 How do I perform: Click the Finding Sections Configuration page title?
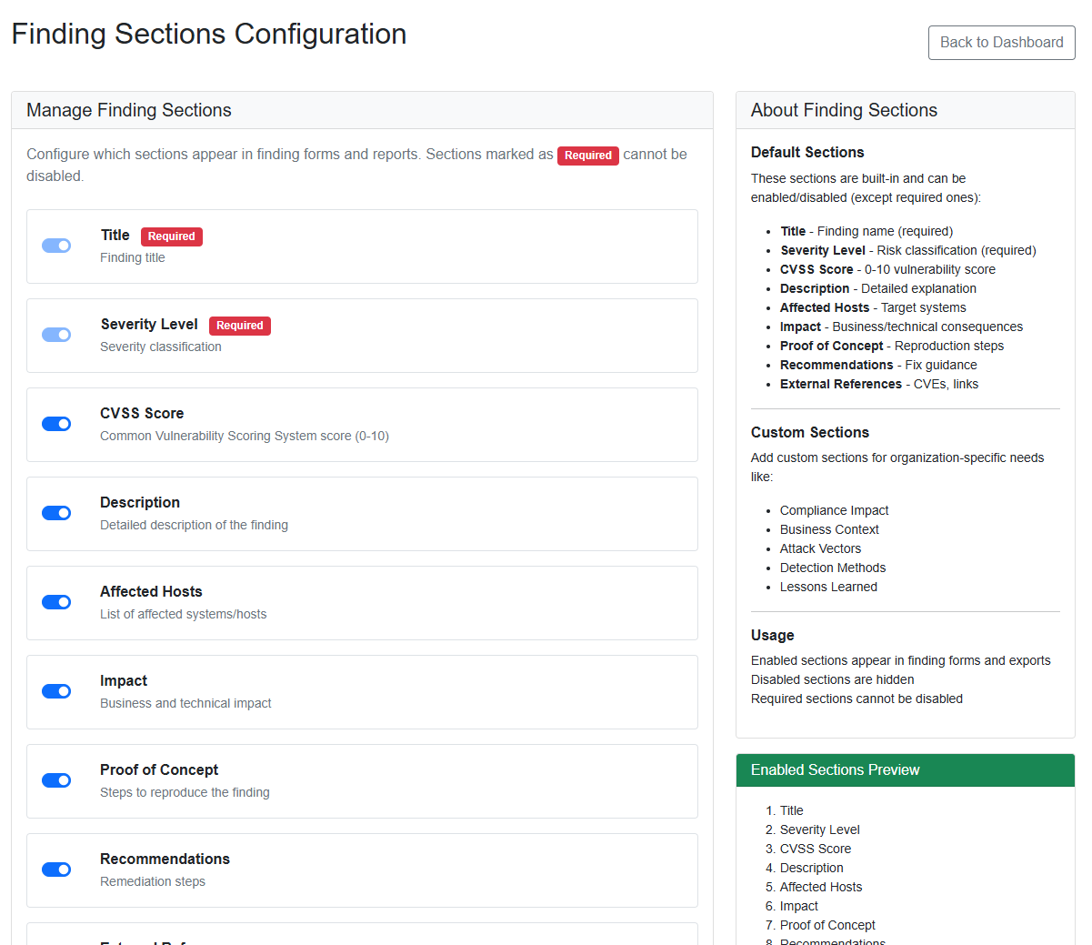[209, 34]
